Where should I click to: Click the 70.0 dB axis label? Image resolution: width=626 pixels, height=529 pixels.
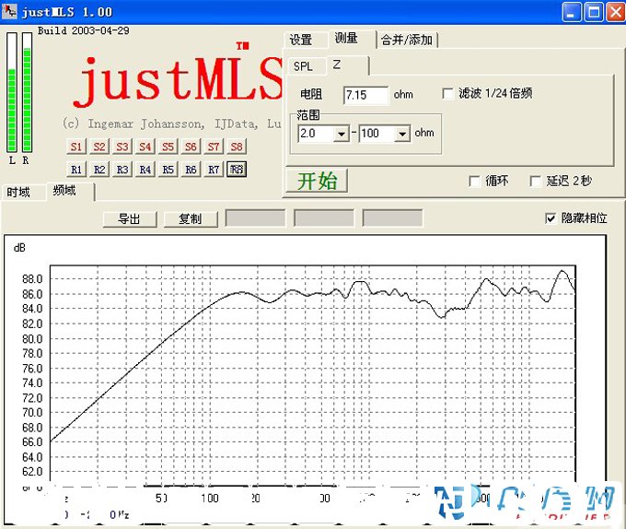coord(32,412)
